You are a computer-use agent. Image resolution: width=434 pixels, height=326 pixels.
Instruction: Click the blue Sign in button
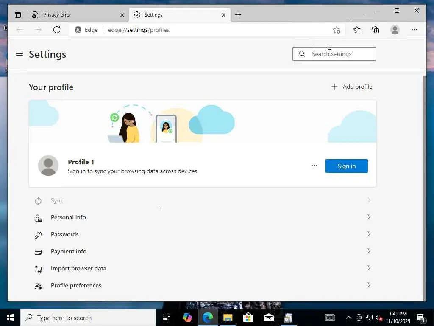pyautogui.click(x=347, y=166)
